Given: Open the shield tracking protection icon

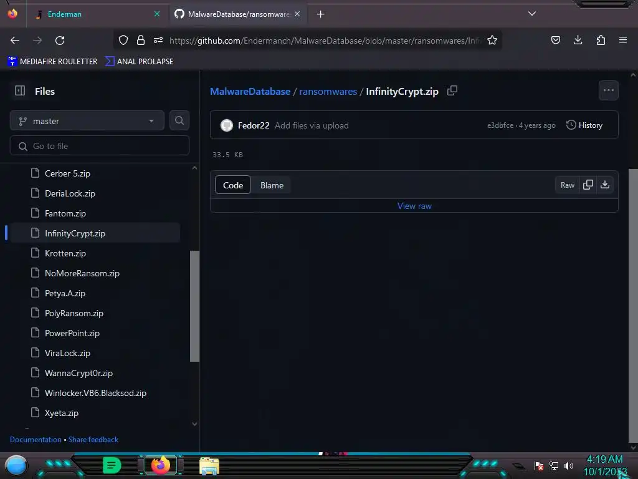Looking at the screenshot, I should [x=123, y=40].
